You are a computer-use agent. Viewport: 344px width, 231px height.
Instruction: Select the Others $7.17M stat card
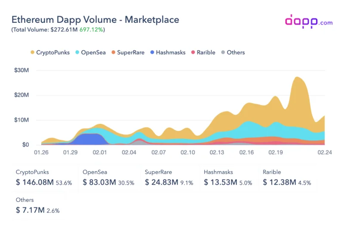tap(38, 206)
